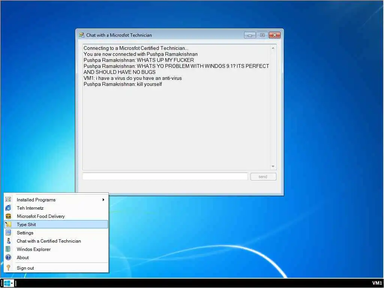Click 'Connecting to a Microsfot' line

pyautogui.click(x=136, y=48)
